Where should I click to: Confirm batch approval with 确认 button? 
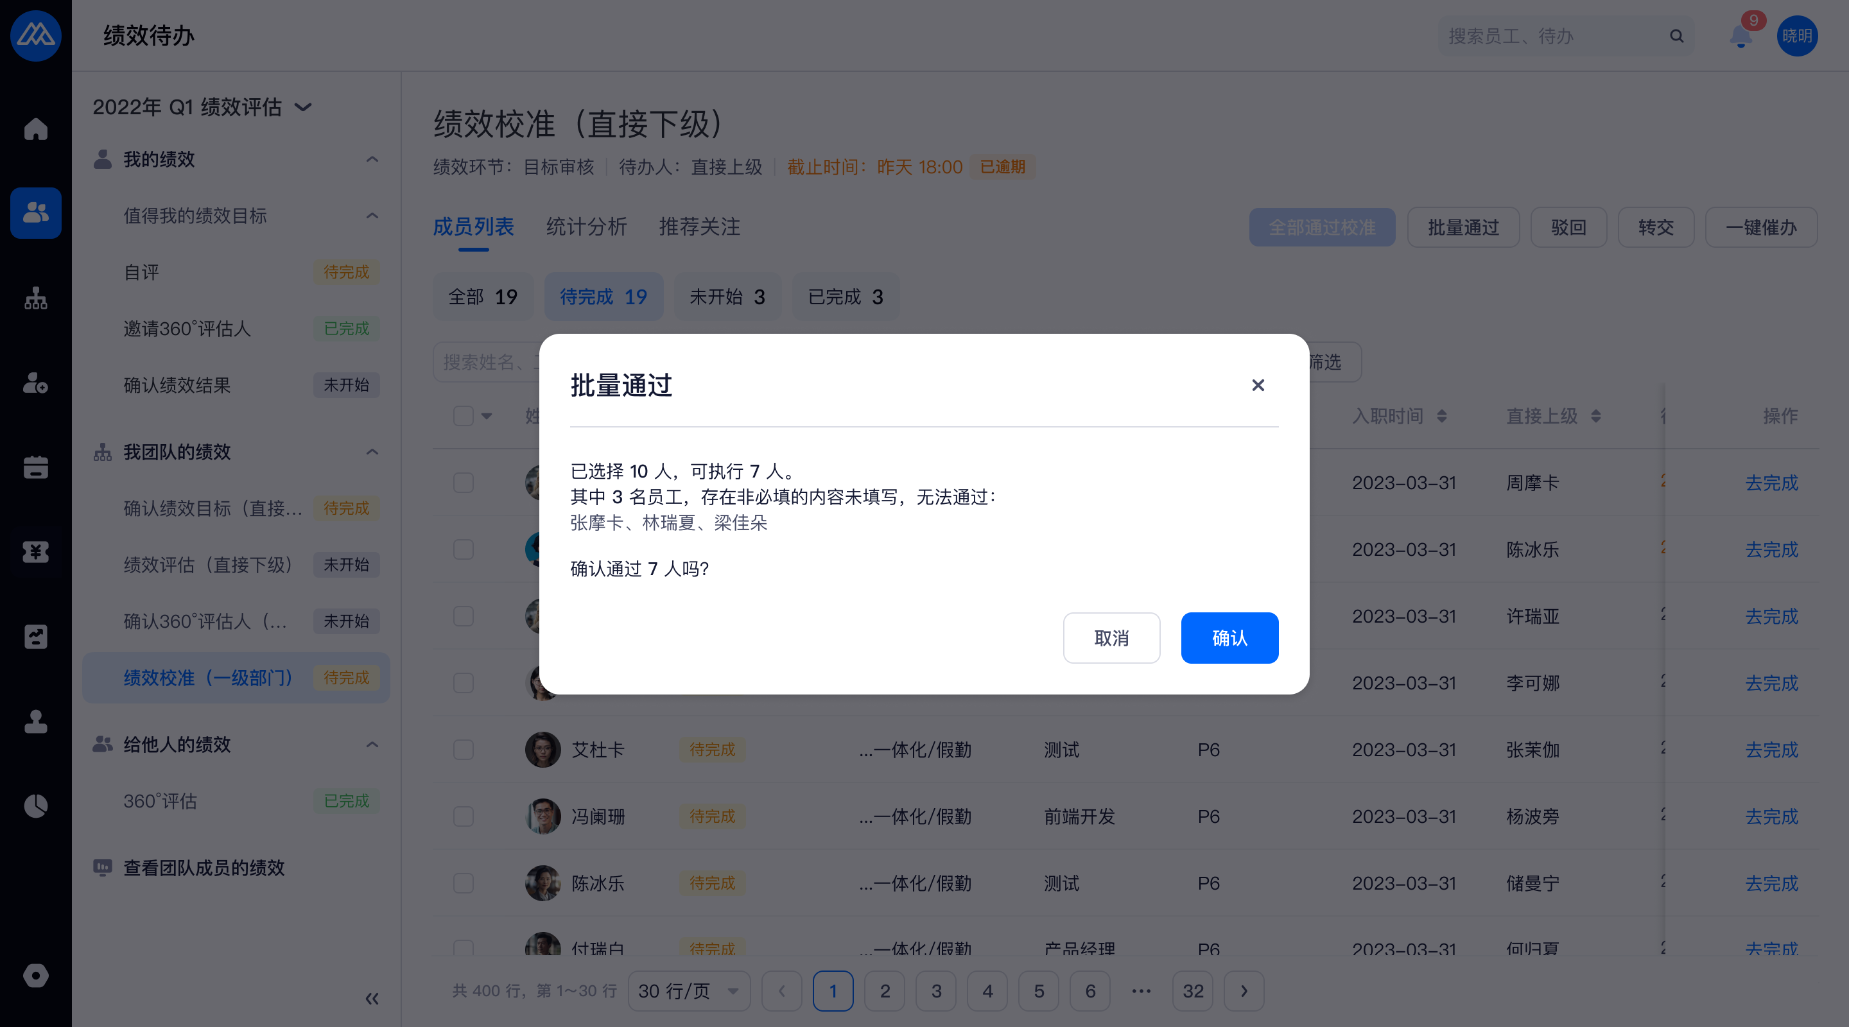1229,638
